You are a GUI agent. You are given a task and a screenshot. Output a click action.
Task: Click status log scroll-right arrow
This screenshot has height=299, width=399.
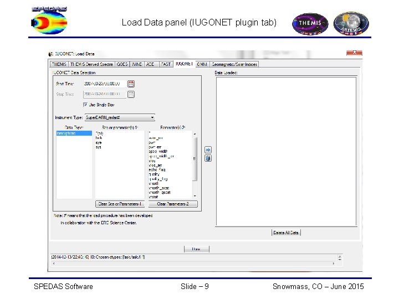click(334, 264)
